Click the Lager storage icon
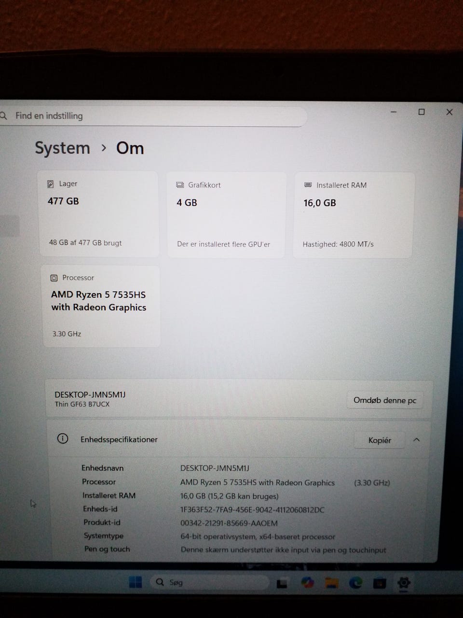Viewport: 463px width, 618px height. 51,184
